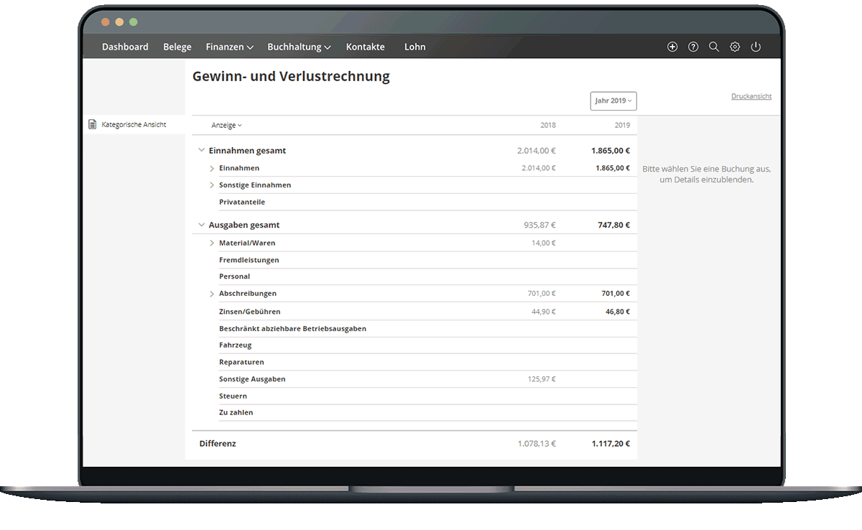Collapse the Einnahmen gesamt section
Viewport: 862px width, 530px height.
[x=201, y=151]
